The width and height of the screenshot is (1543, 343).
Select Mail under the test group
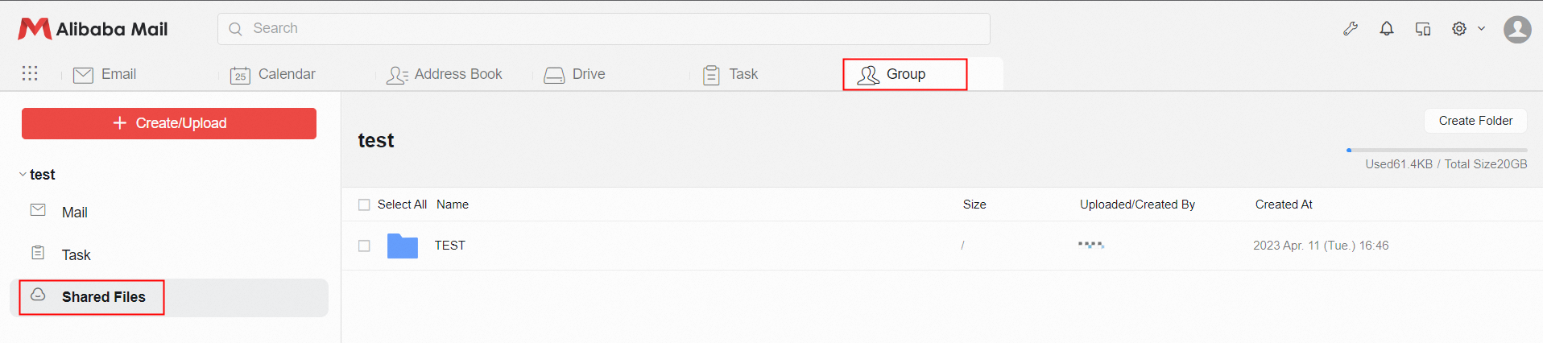(x=74, y=213)
